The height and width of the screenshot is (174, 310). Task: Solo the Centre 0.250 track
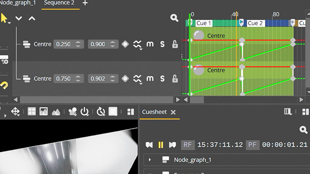162,44
